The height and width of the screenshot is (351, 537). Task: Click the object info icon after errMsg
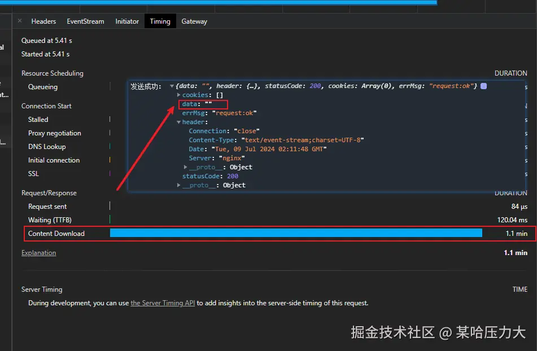coord(483,86)
